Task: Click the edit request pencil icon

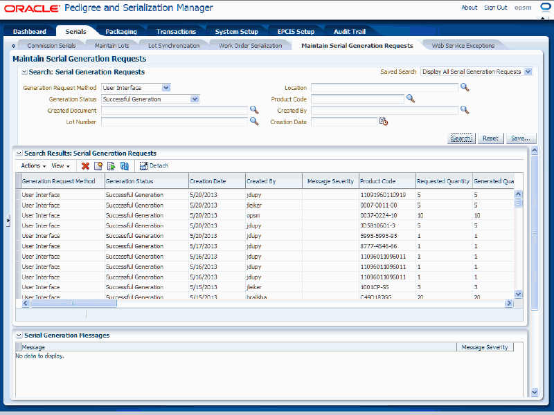Action: [x=98, y=166]
